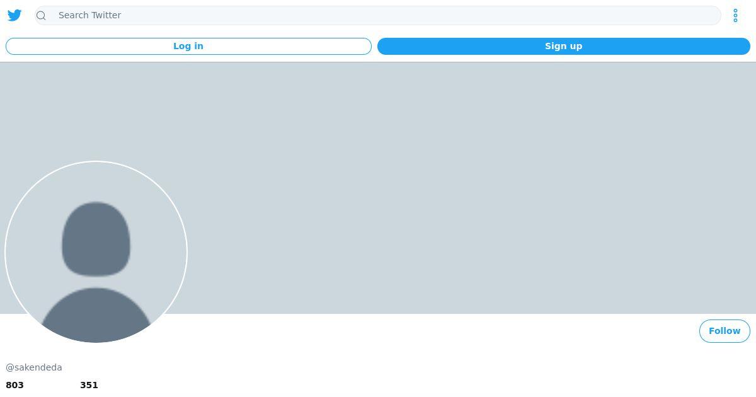Open the 803 count link
Viewport: 756px width, 397px height.
(14, 385)
